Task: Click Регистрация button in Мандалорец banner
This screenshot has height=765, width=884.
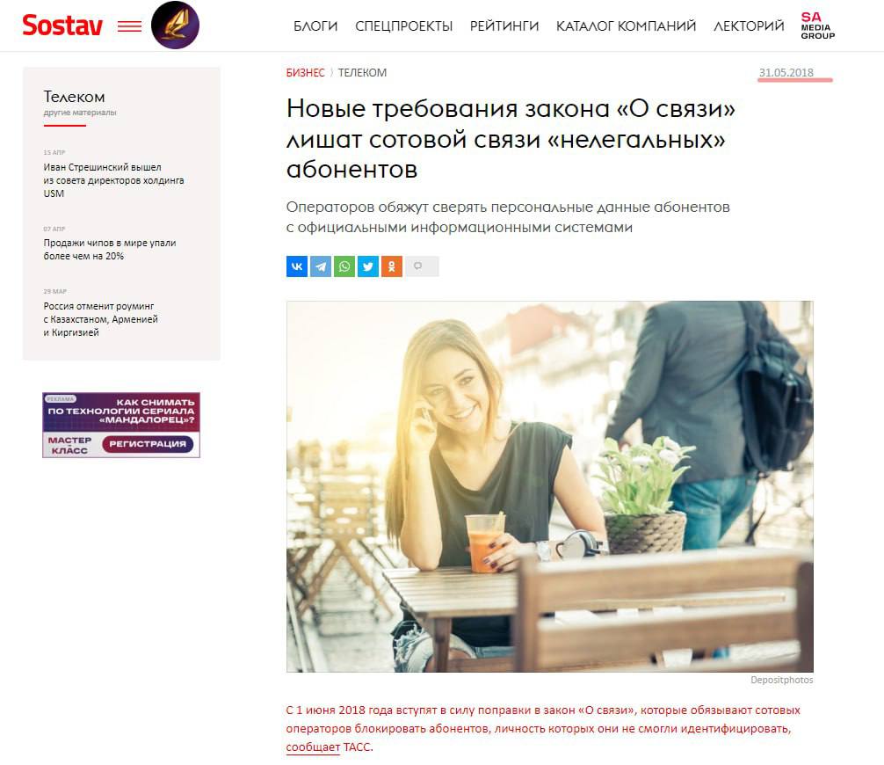Action: coord(148,444)
